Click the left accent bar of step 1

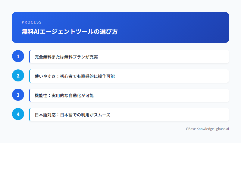coord(29,56)
